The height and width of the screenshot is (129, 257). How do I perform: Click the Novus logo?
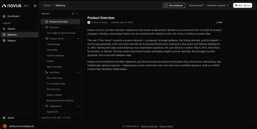coord(11,6)
